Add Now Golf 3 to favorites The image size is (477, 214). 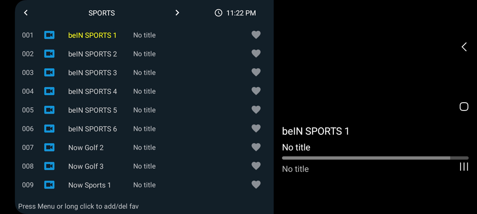coord(256,166)
